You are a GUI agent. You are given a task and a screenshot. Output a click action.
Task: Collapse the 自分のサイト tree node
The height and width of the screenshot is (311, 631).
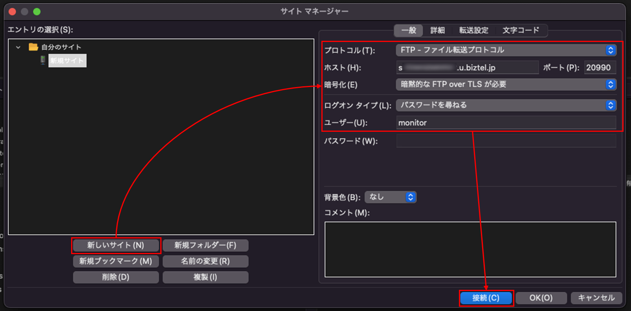(18, 47)
